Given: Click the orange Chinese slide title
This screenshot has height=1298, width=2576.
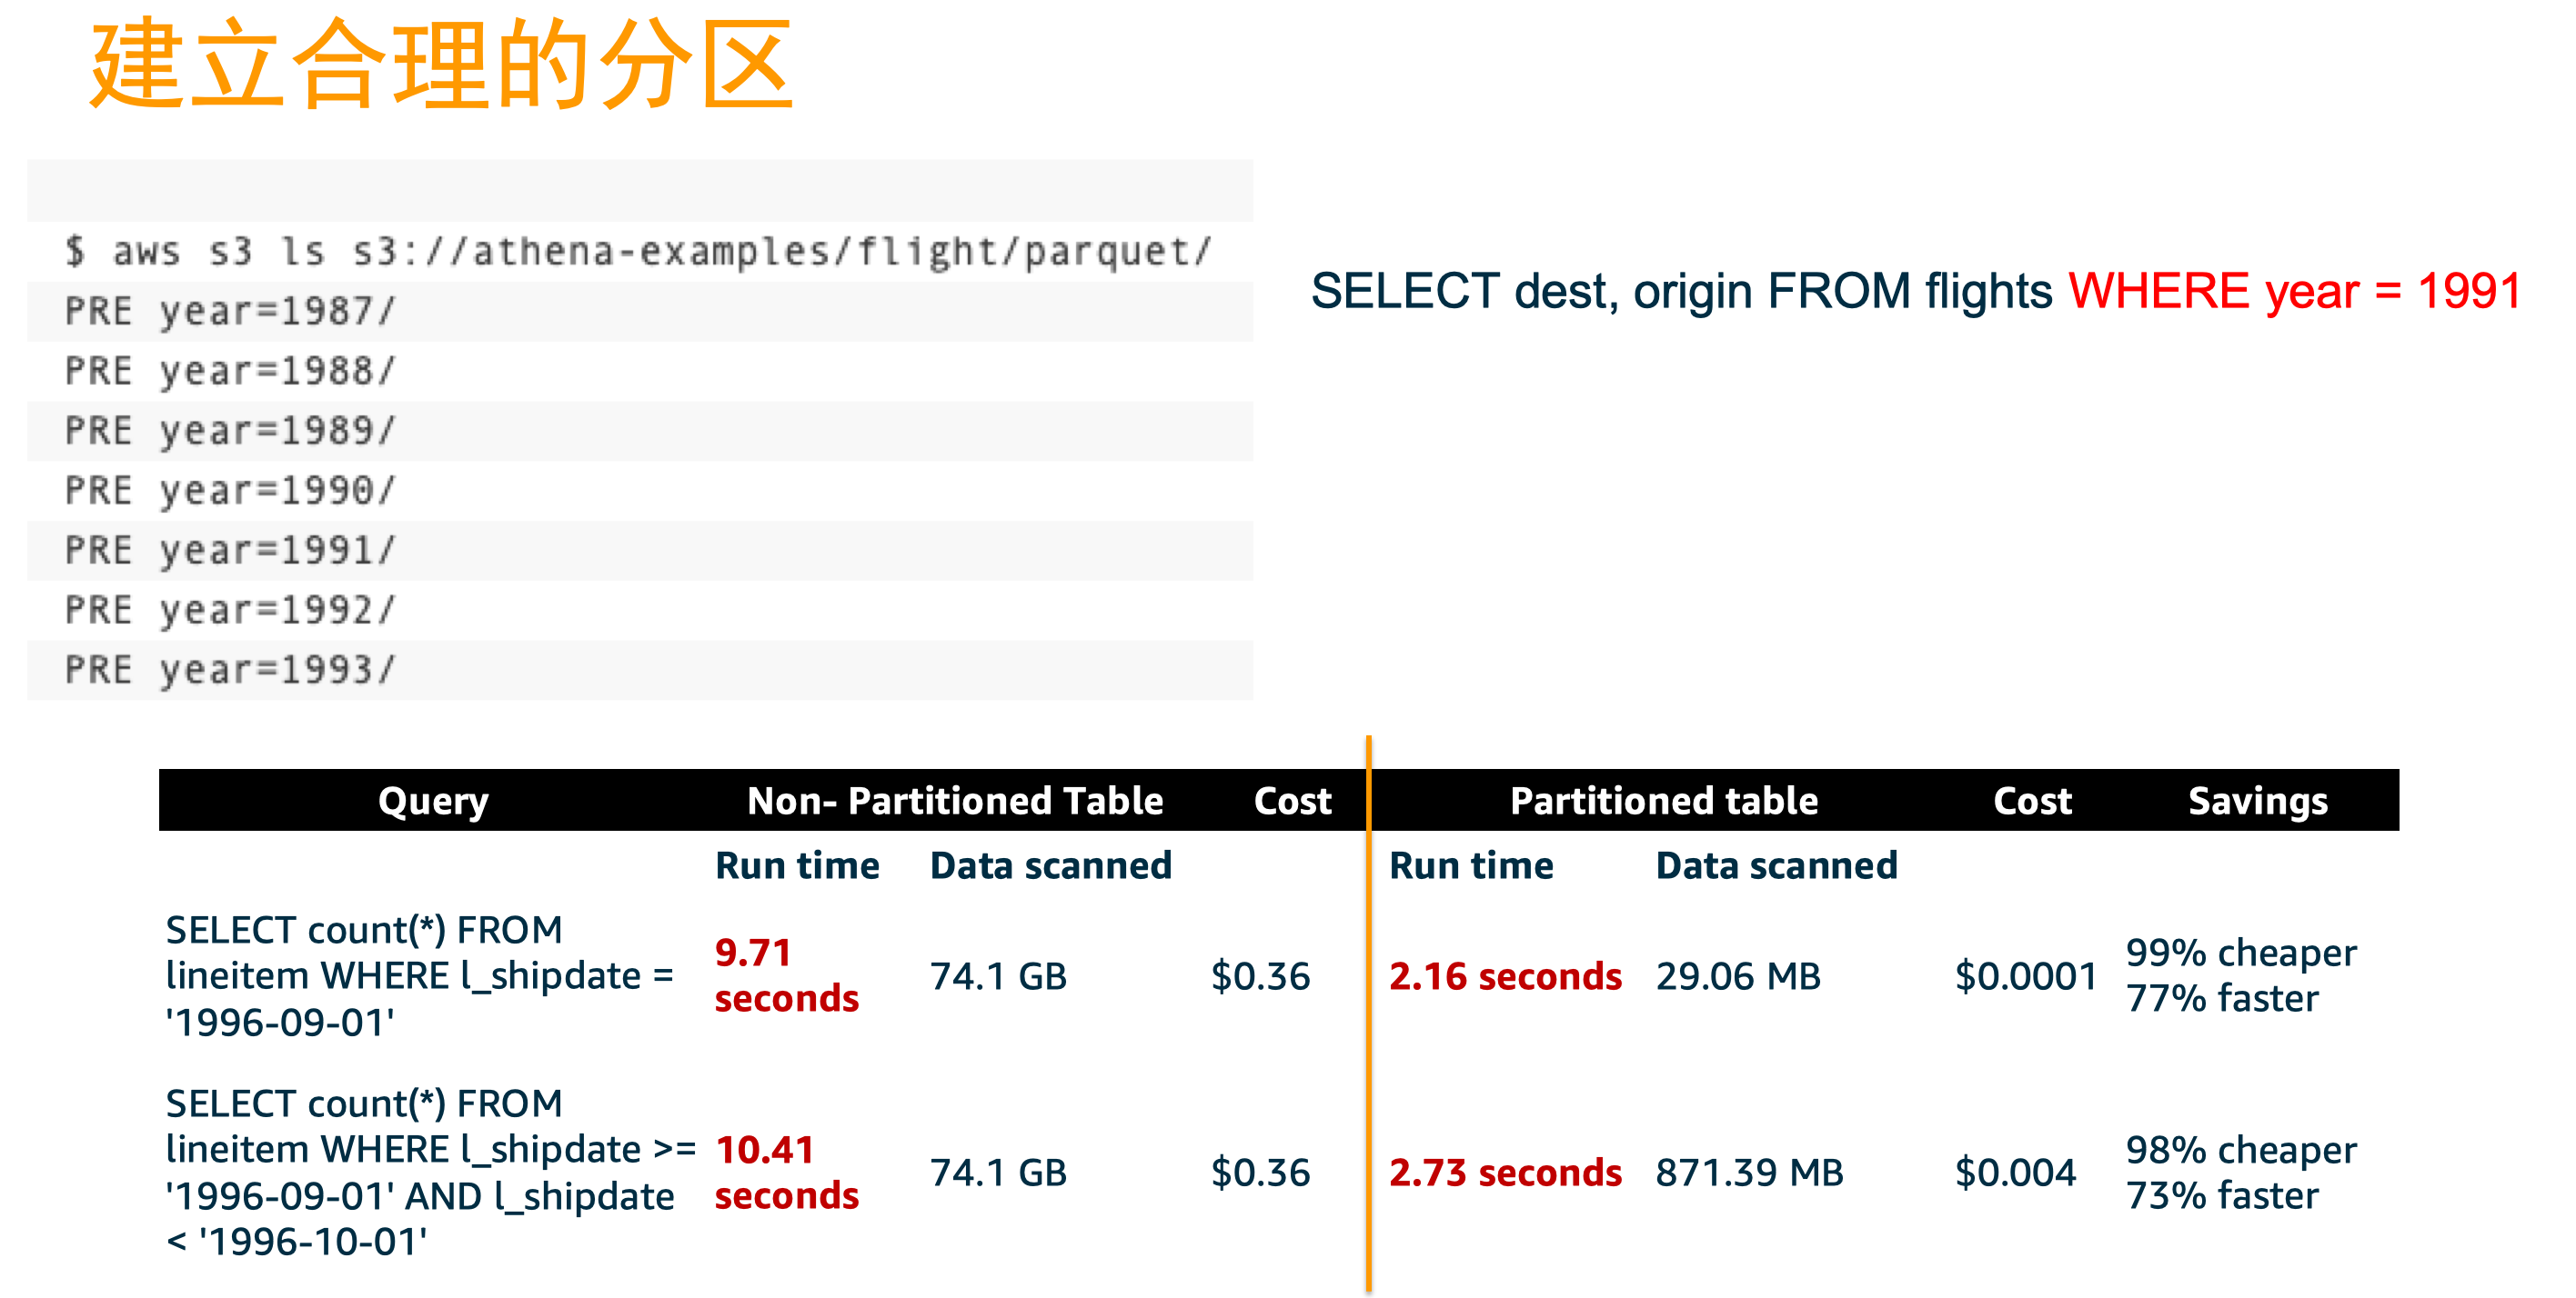Looking at the screenshot, I should [441, 65].
